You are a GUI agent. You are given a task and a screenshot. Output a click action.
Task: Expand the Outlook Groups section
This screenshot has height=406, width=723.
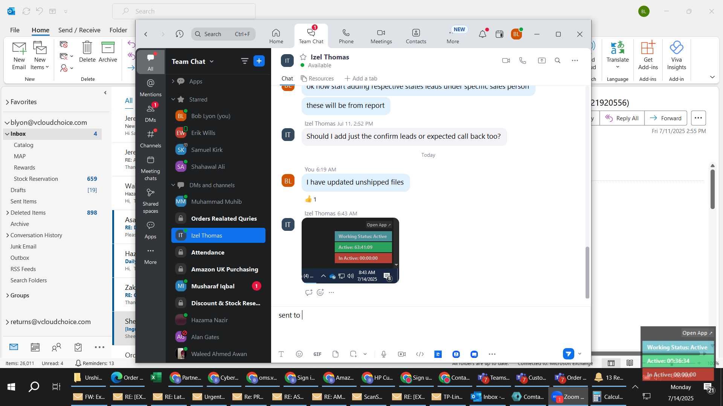click(7, 295)
